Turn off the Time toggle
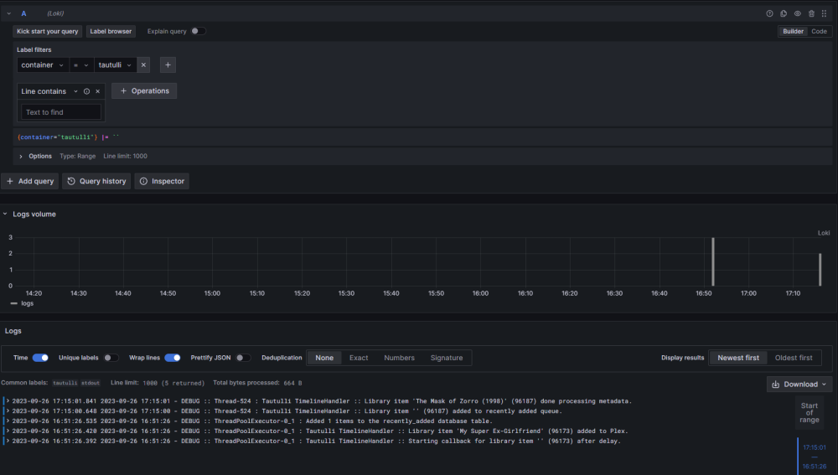This screenshot has height=475, width=838. coord(40,358)
